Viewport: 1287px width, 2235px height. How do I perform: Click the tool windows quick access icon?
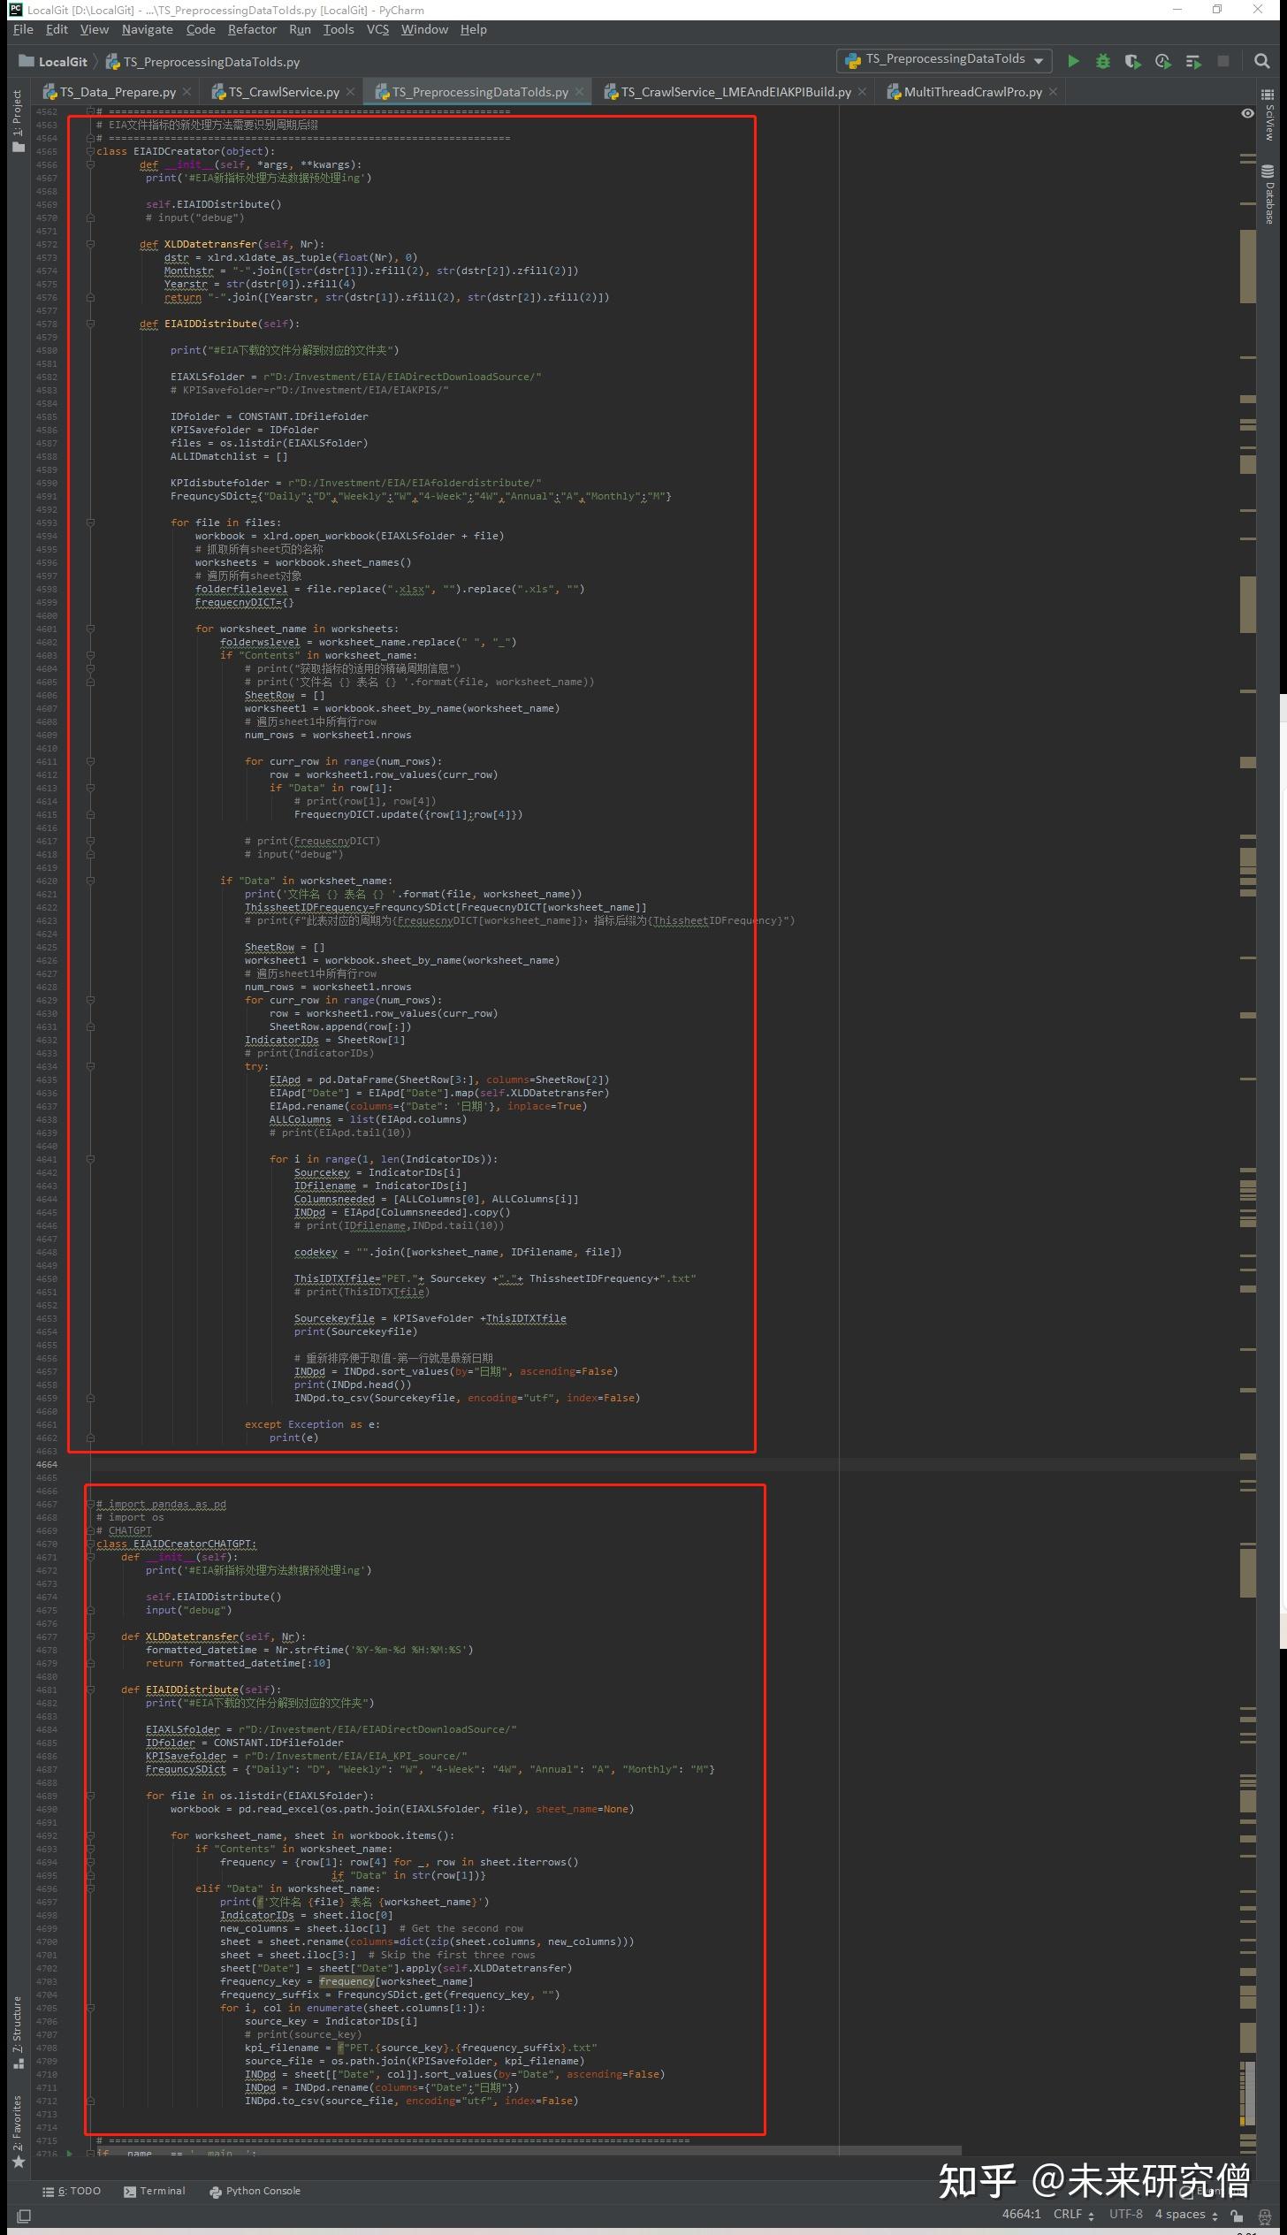click(24, 2216)
